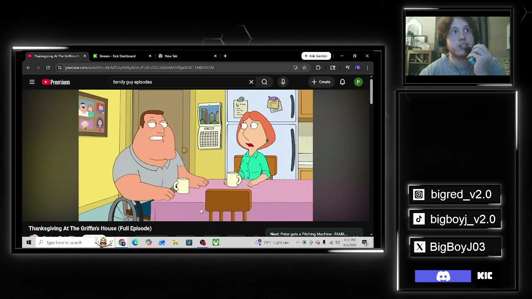This screenshot has width=532, height=299.
Task: Open the taskbar clock and calendar
Action: coord(350,243)
